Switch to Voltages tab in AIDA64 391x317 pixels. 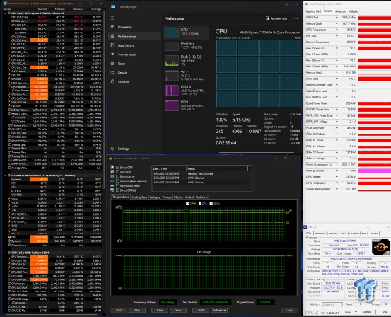[155, 197]
